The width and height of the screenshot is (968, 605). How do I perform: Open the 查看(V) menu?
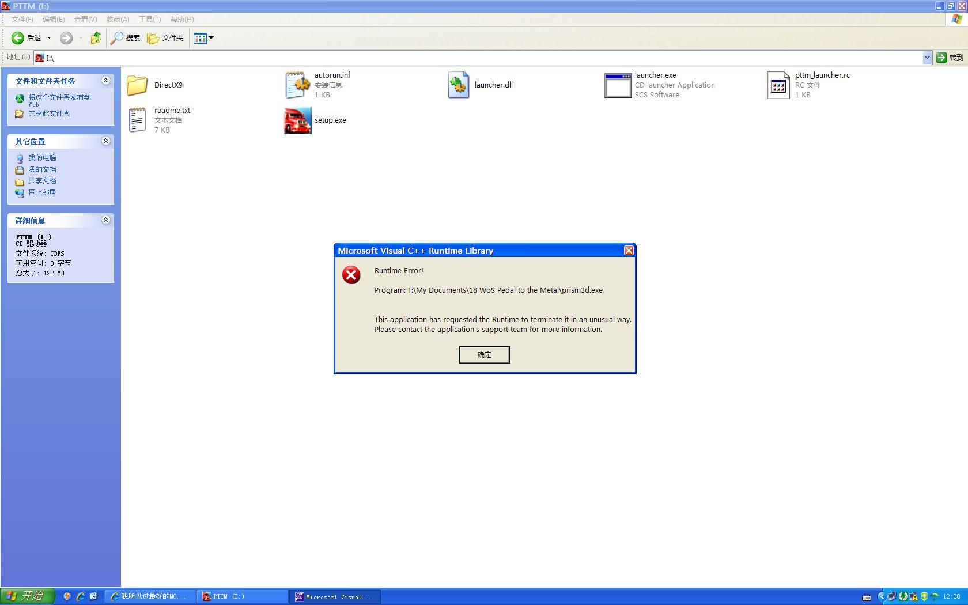pyautogui.click(x=85, y=20)
